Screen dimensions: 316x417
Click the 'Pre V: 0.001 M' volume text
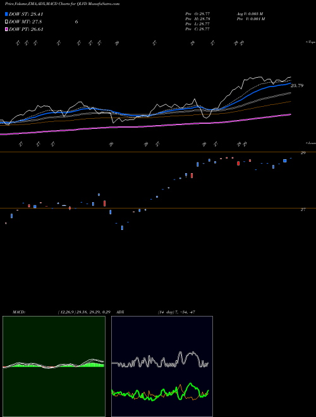[x=251, y=19]
